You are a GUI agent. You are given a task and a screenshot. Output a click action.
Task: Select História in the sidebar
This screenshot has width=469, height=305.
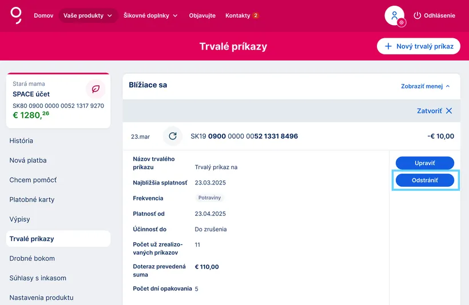[x=21, y=141]
